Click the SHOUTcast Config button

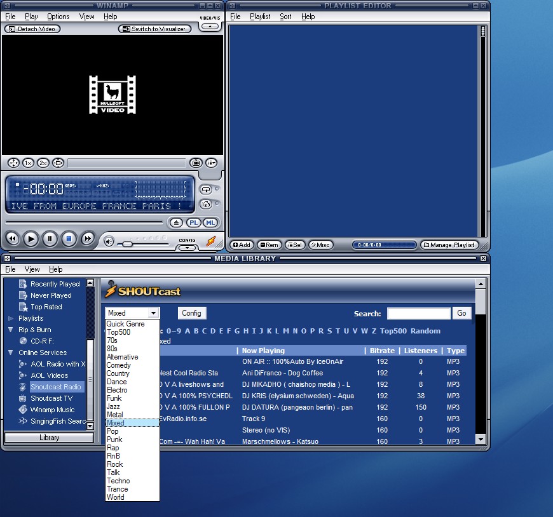[191, 313]
